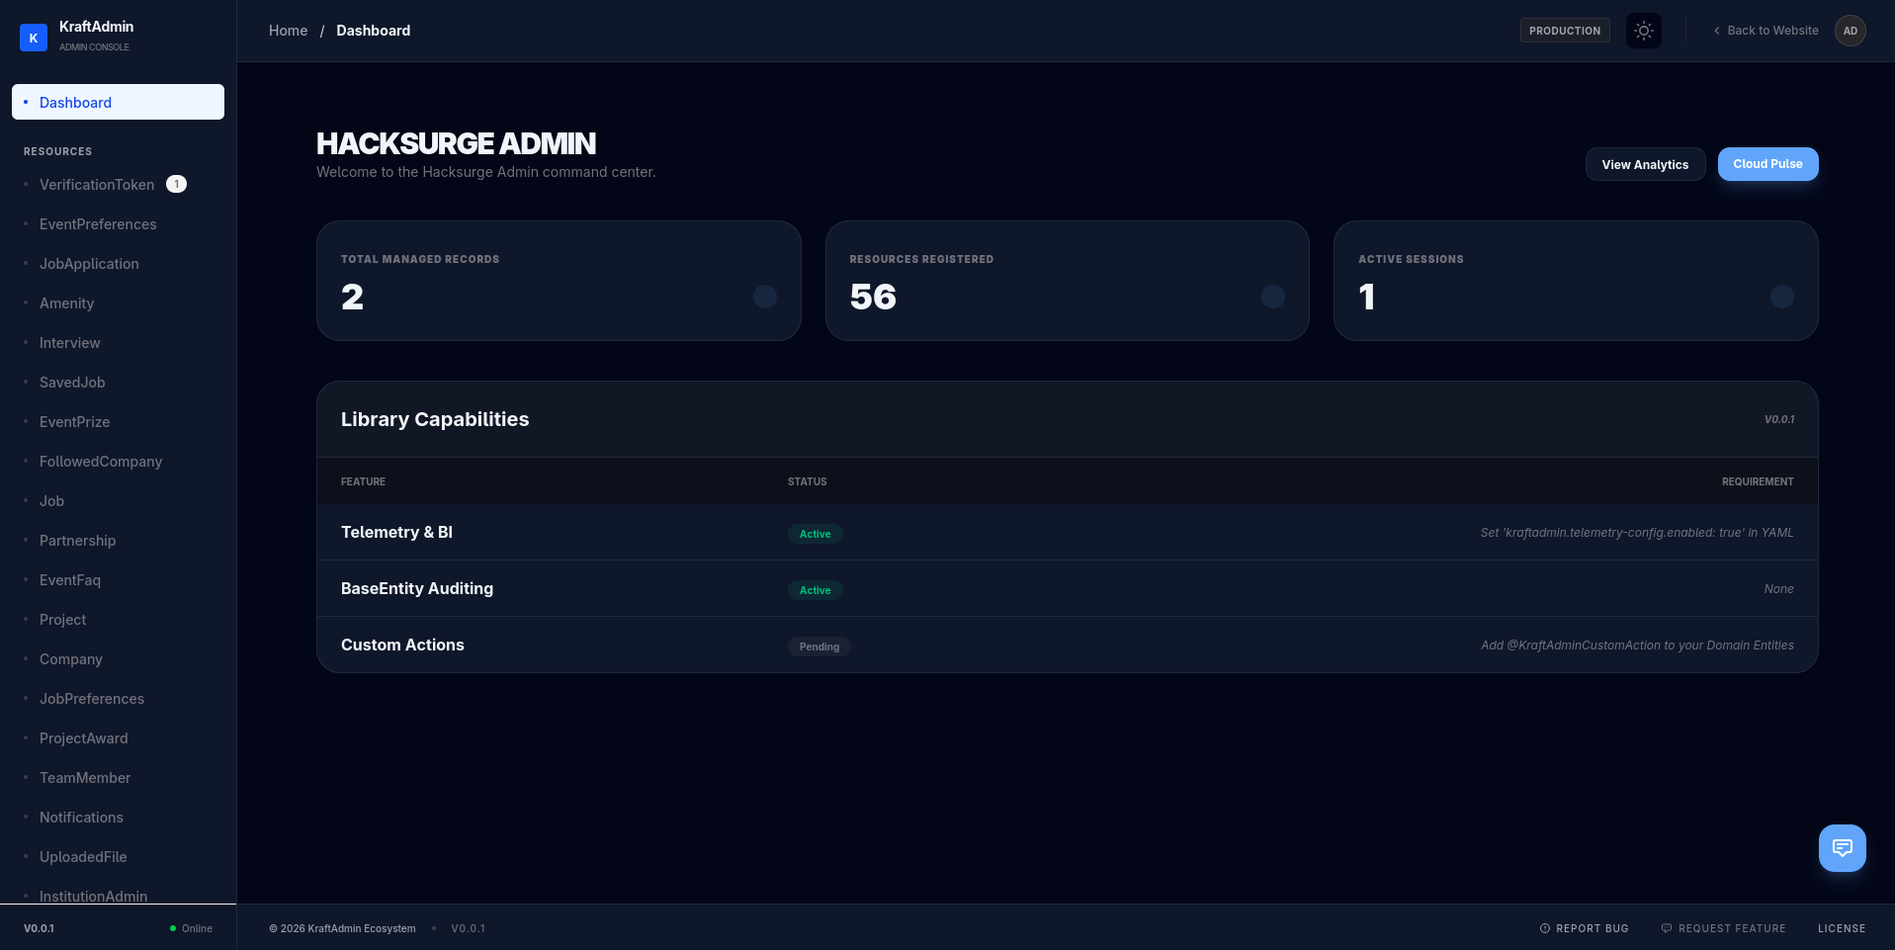The height and width of the screenshot is (950, 1895).
Task: Open the AD user avatar menu
Action: 1850,31
